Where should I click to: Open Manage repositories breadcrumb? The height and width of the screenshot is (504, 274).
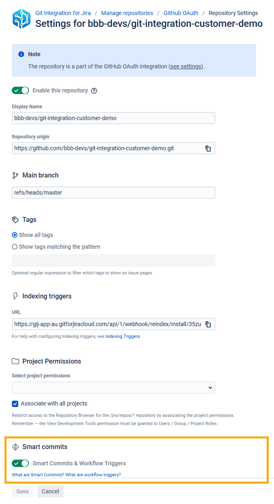click(x=127, y=13)
